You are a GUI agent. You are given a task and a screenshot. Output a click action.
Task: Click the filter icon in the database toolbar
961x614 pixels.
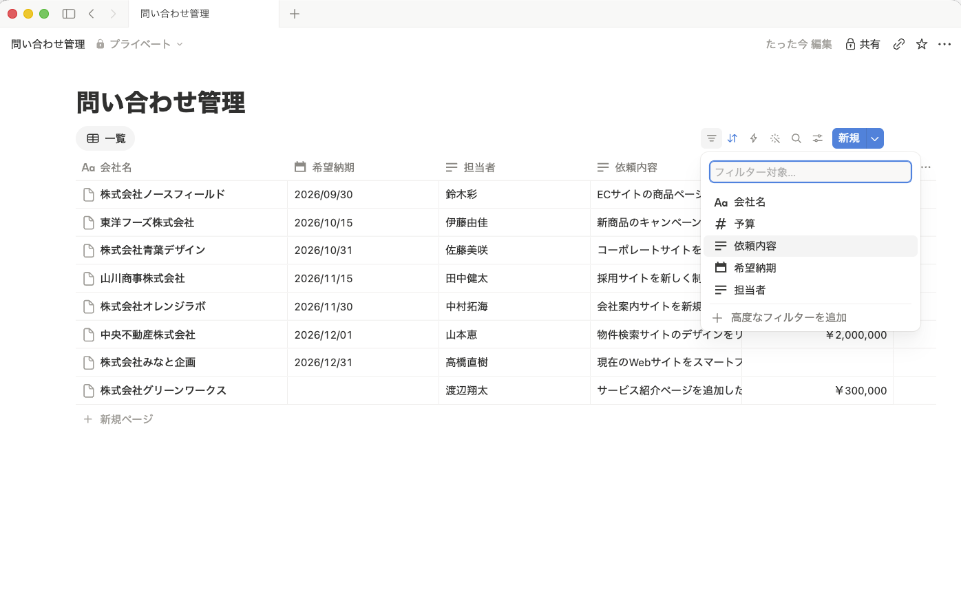tap(712, 138)
